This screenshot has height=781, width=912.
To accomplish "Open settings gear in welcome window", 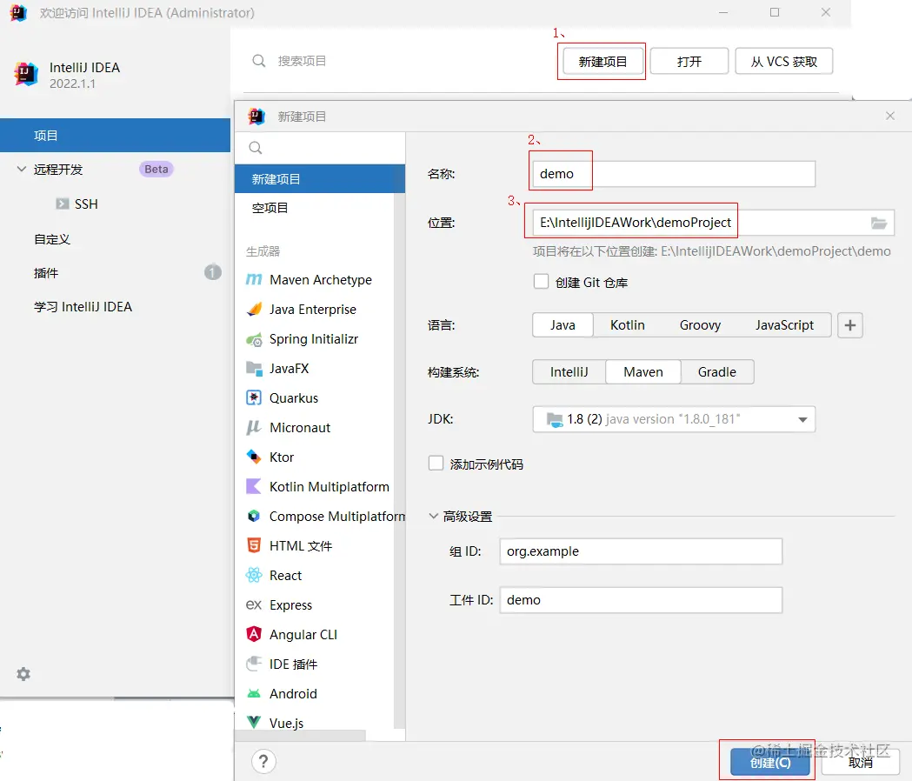I will (x=23, y=674).
